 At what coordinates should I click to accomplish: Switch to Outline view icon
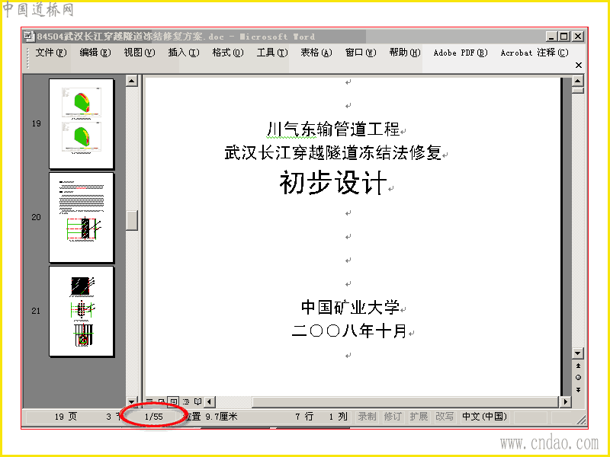tap(185, 401)
